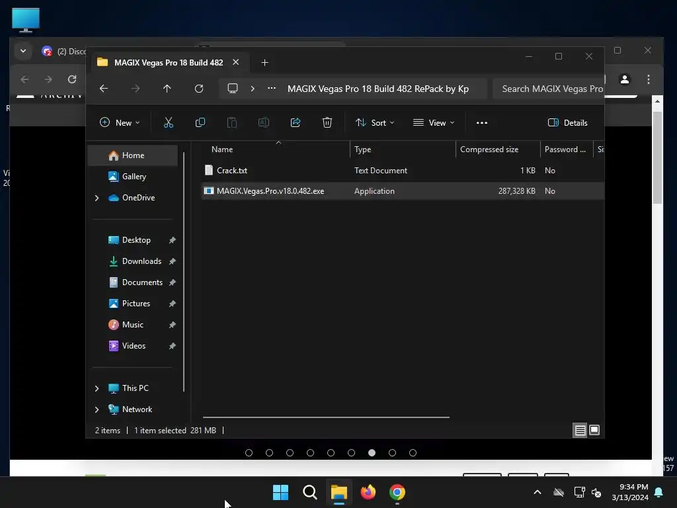Open Chrome from the taskbar
The height and width of the screenshot is (508, 677).
coord(397,492)
